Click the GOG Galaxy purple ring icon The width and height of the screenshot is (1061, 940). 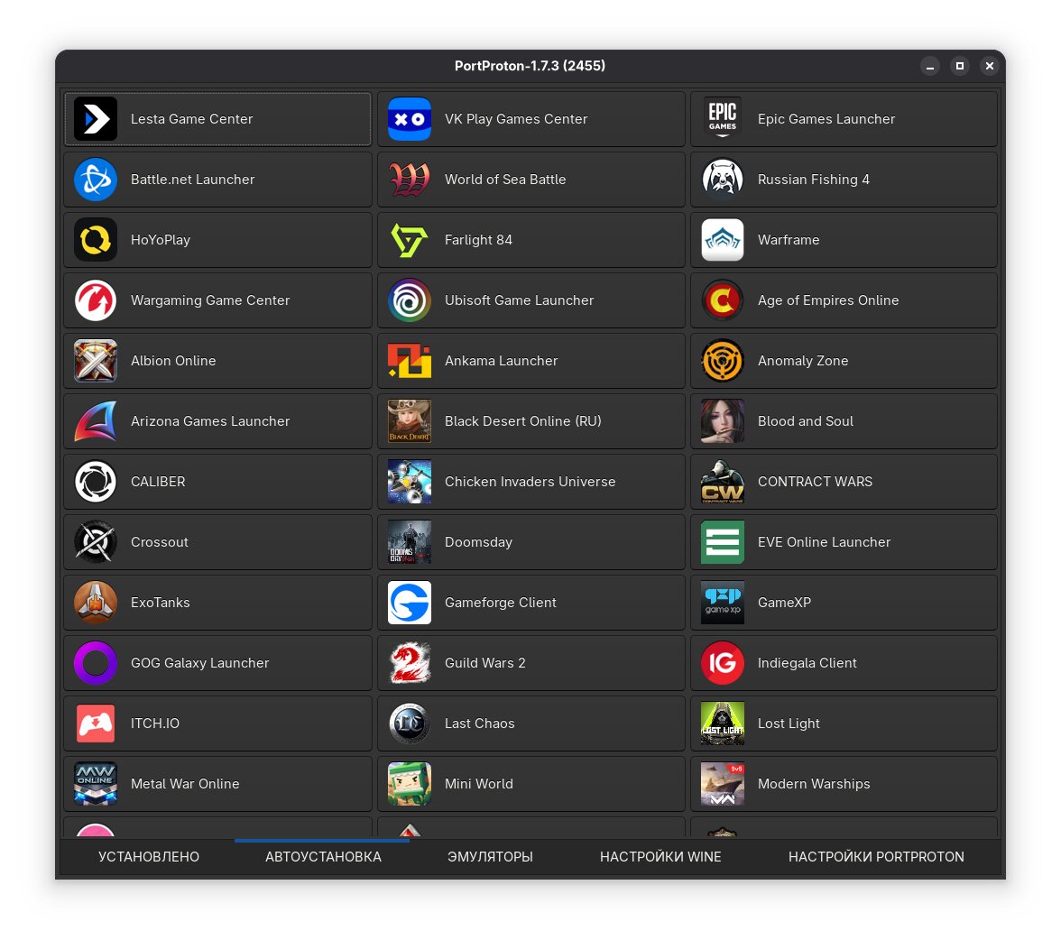(x=96, y=663)
